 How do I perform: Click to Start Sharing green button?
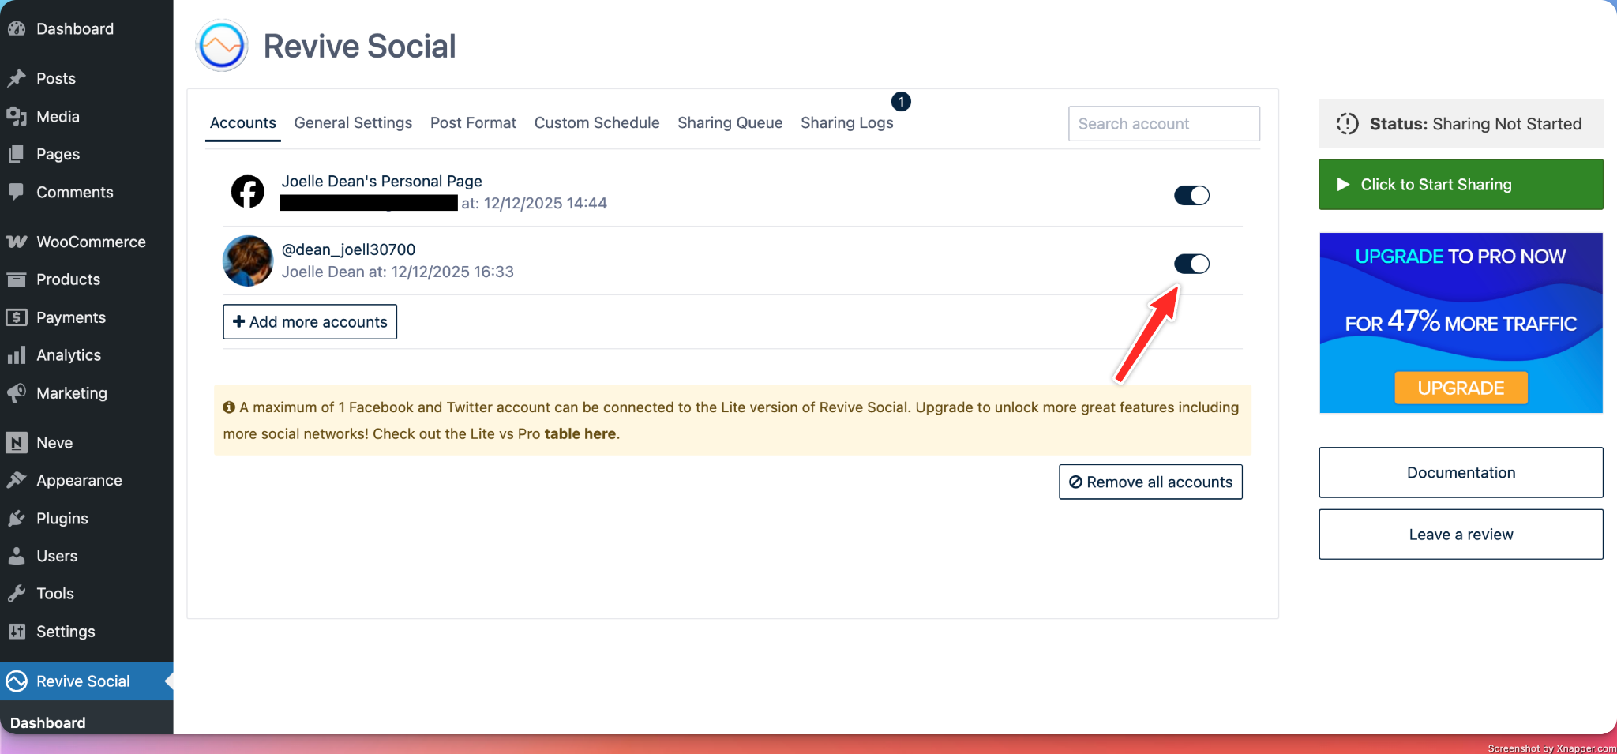pyautogui.click(x=1461, y=185)
